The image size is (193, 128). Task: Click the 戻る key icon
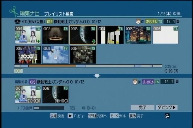pyautogui.click(x=133, y=116)
